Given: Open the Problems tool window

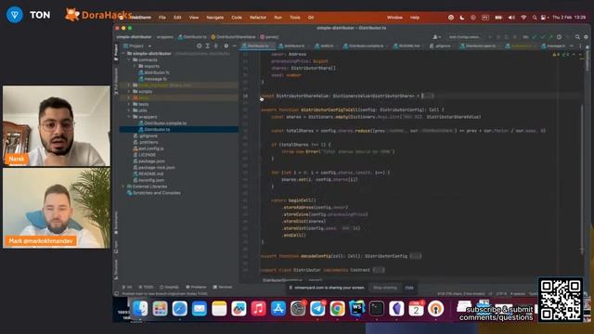Looking at the screenshot, I should click(x=196, y=287).
